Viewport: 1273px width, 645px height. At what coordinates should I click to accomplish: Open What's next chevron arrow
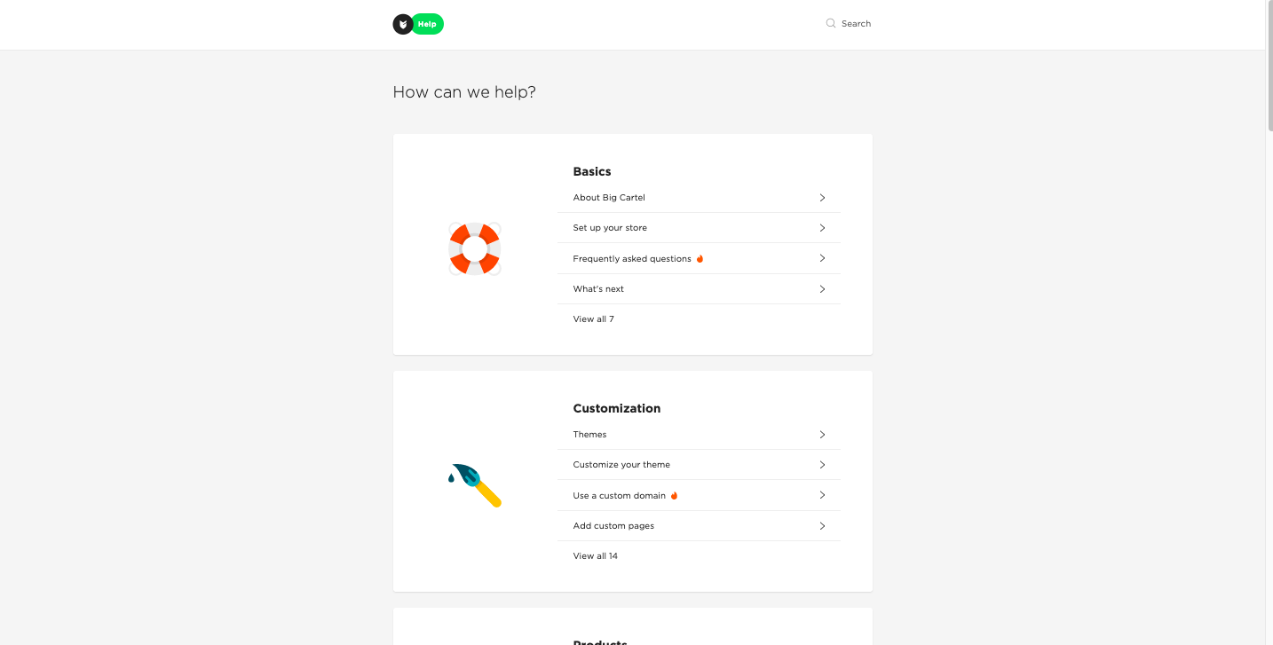822,289
